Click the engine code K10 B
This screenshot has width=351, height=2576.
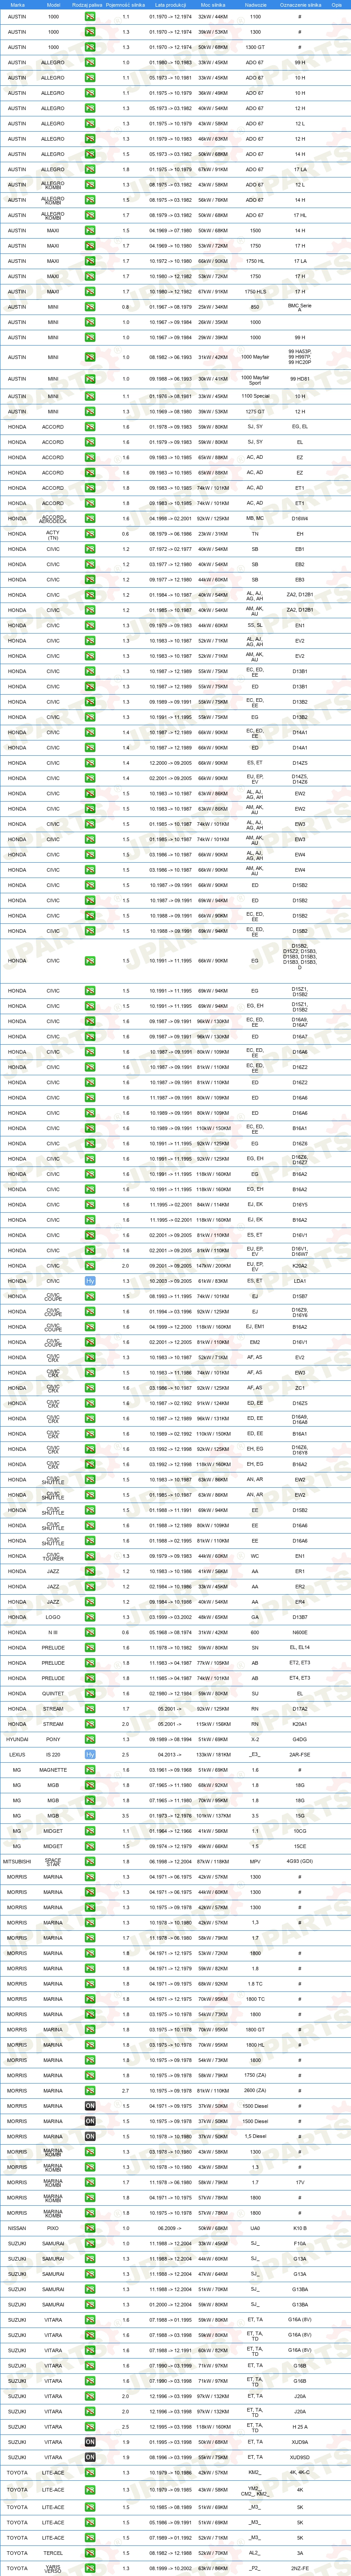point(300,2228)
